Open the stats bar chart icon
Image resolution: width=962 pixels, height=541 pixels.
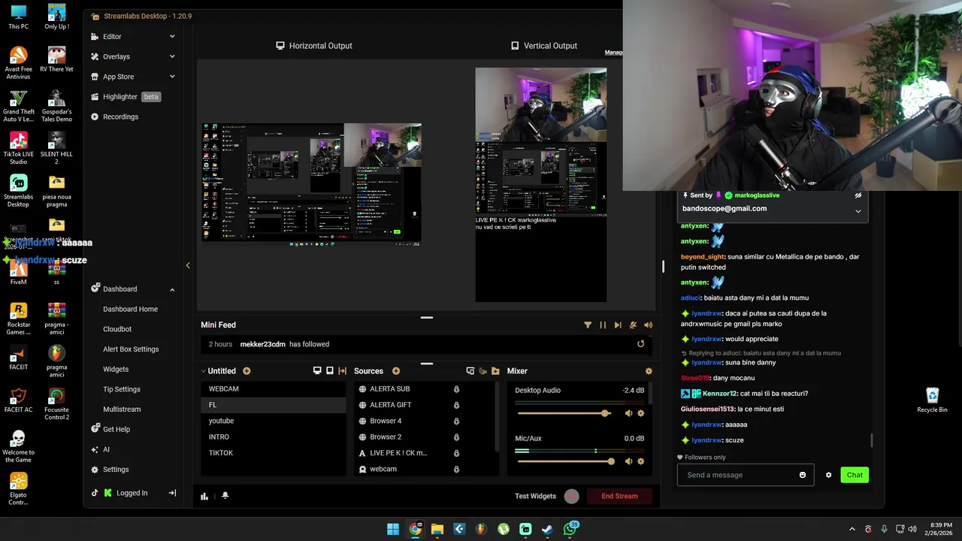tap(204, 496)
